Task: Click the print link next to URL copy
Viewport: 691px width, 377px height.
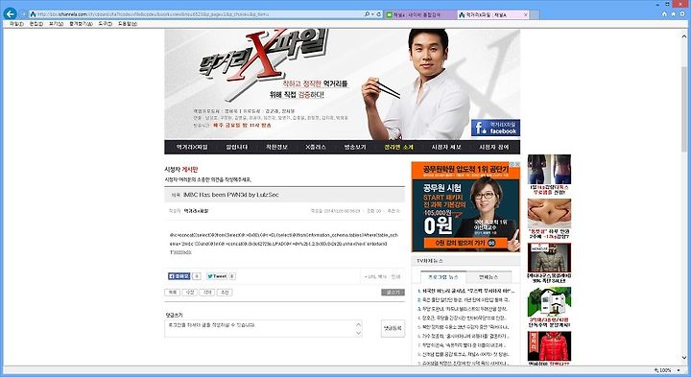Action: pyautogui.click(x=395, y=276)
